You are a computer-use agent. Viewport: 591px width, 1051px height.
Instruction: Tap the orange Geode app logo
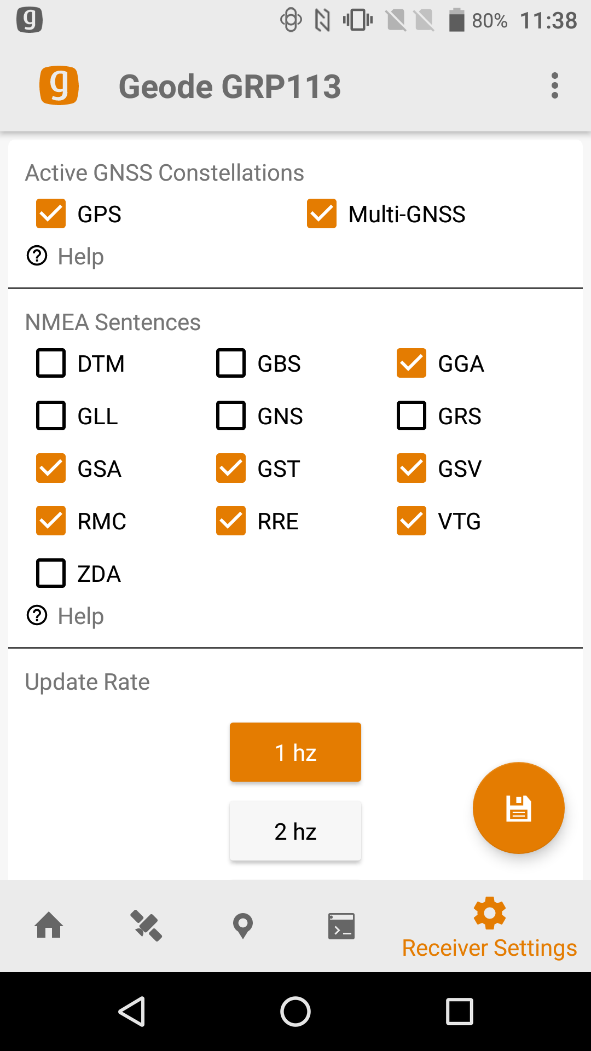(59, 85)
